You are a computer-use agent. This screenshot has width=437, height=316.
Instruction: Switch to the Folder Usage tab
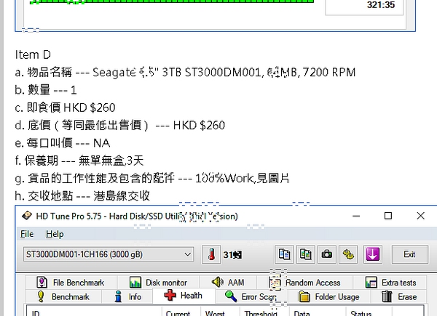point(329,296)
